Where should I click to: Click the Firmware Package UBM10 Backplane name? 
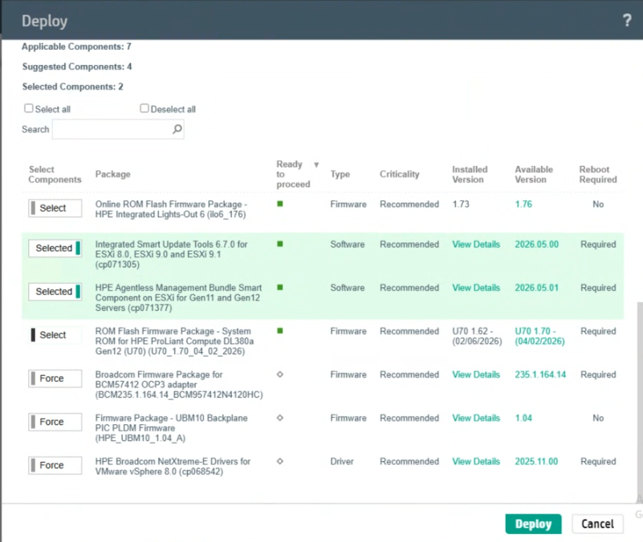172,427
